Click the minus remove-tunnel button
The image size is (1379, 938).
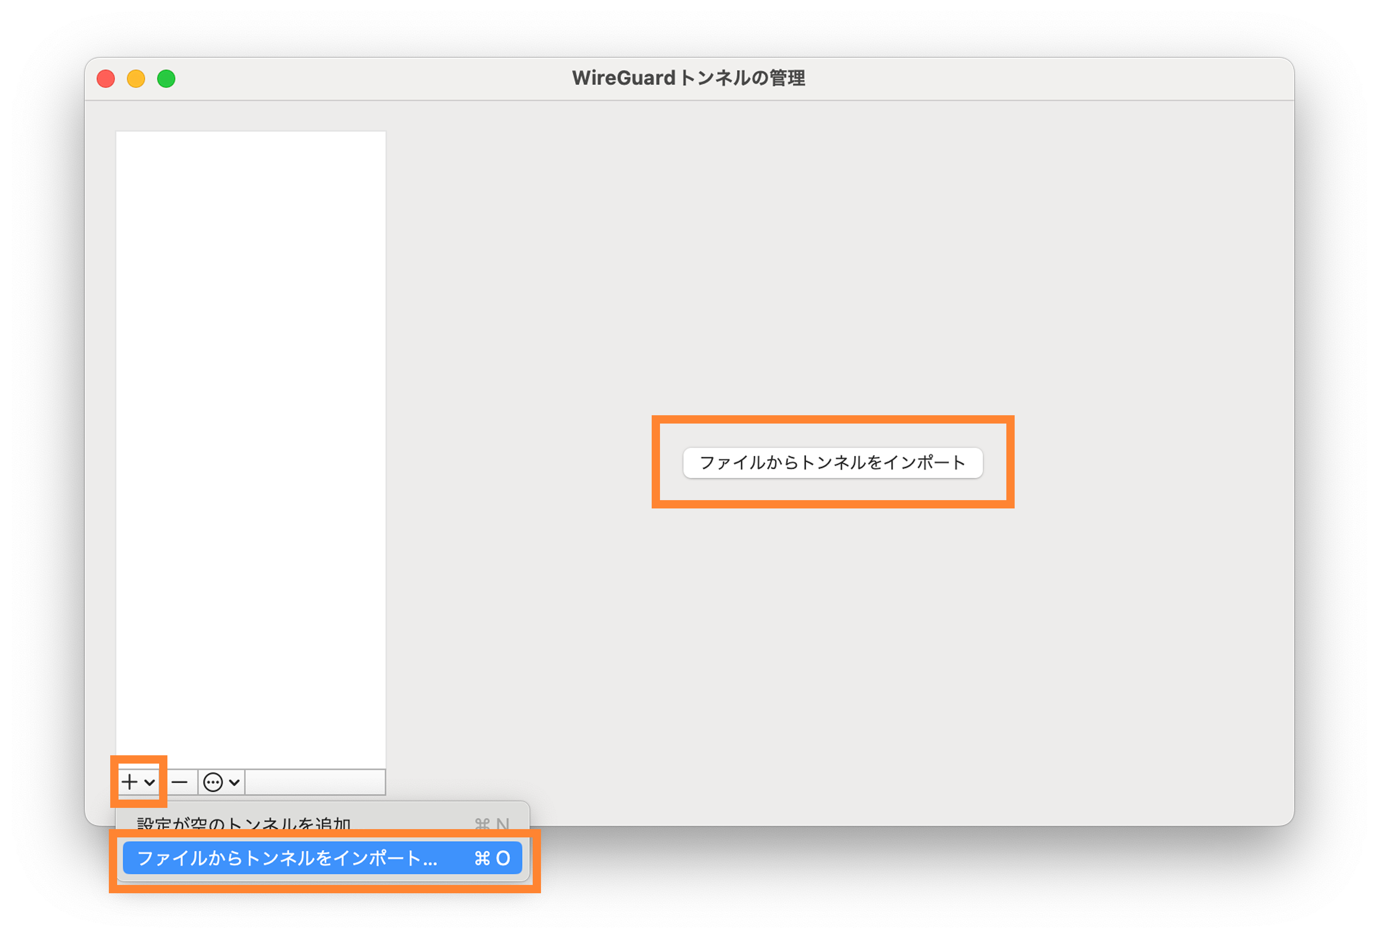point(179,782)
